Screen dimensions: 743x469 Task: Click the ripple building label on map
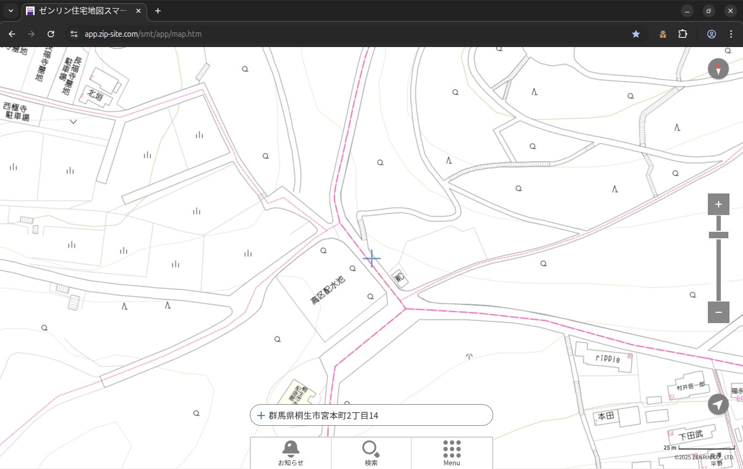point(607,358)
